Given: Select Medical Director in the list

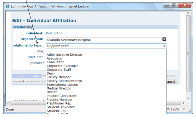Looking at the screenshot, I should [59, 88].
